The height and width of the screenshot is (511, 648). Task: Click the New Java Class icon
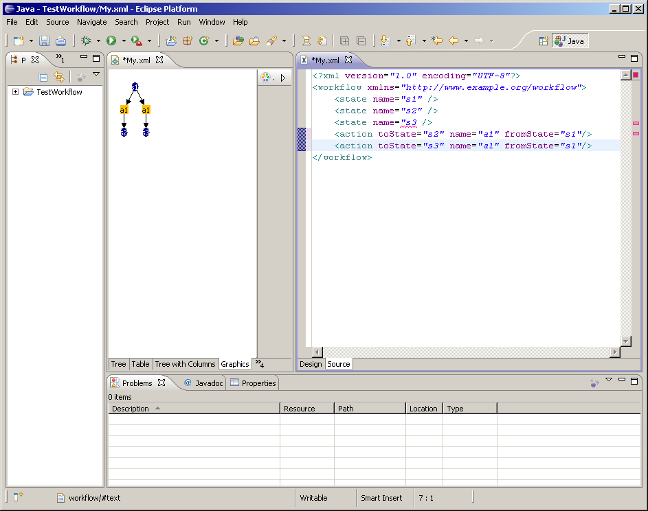204,41
